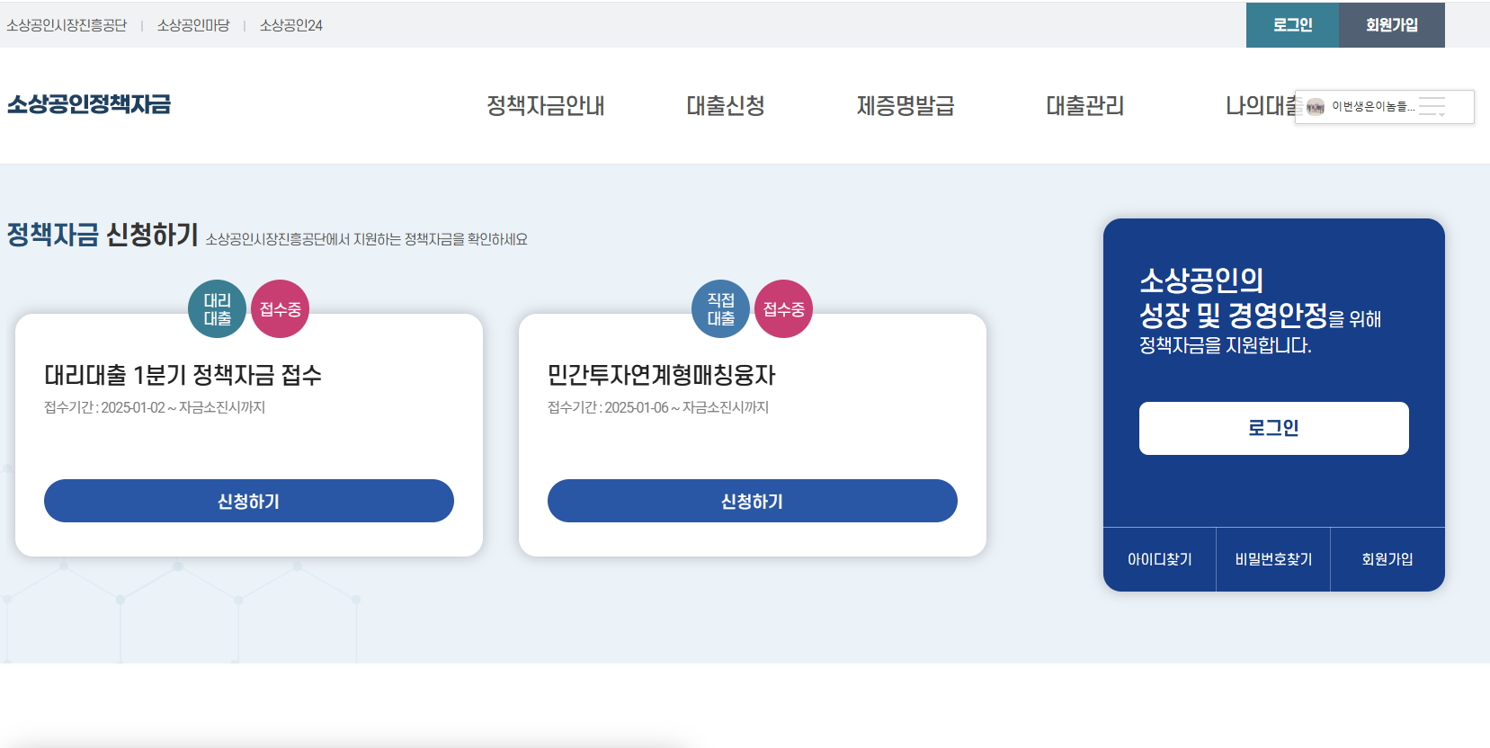Click 접수중 badge on 대리대출 card
The height and width of the screenshot is (748, 1490).
[x=281, y=309]
